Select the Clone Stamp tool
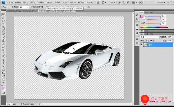 pos(3,40)
